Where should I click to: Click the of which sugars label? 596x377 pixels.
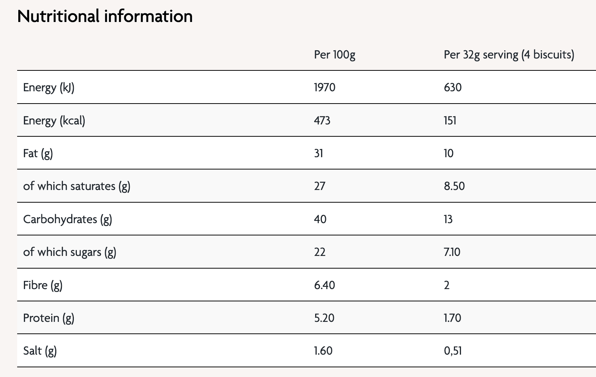click(70, 252)
